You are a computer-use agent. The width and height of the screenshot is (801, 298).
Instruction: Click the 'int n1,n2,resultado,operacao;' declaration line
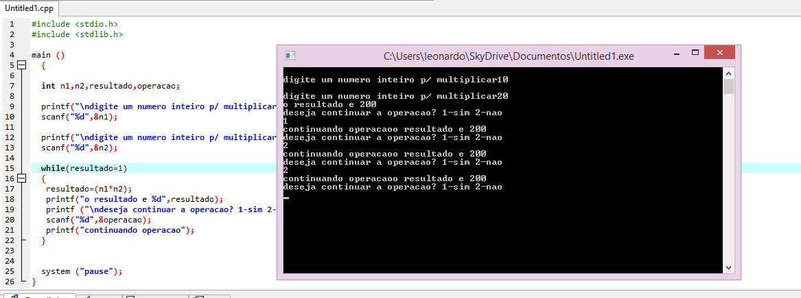pos(111,86)
